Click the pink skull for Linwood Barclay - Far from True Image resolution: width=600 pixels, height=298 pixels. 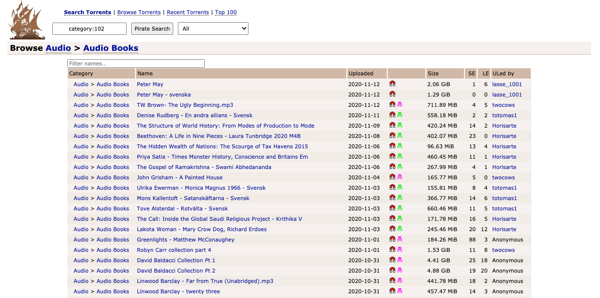[400, 281]
